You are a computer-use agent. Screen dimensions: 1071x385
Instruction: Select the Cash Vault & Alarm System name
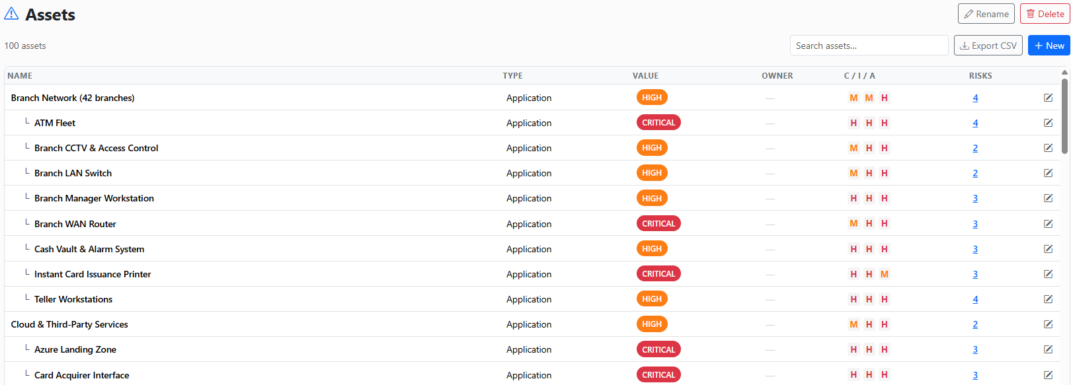click(89, 249)
